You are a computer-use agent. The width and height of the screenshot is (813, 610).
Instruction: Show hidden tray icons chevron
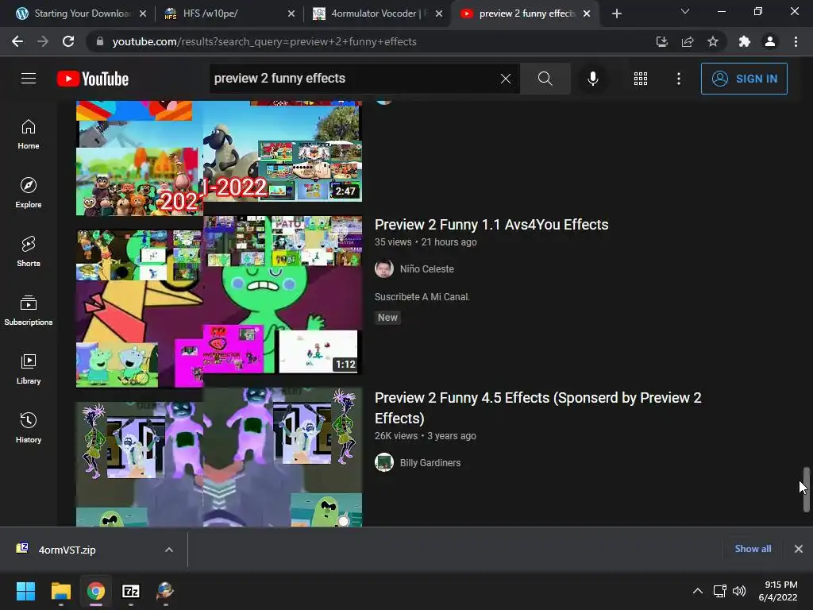coord(697,591)
